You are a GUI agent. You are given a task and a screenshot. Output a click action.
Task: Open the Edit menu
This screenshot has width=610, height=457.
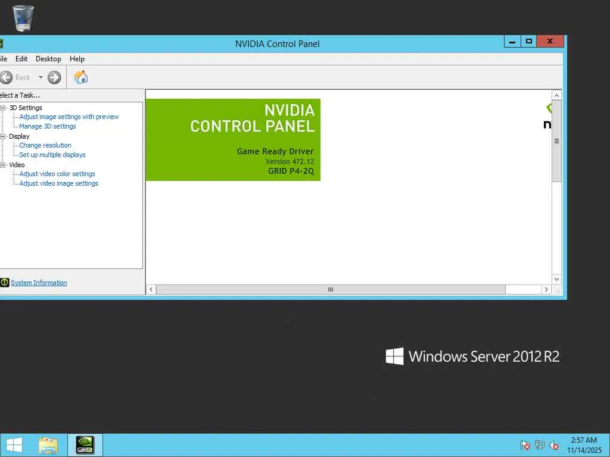click(x=21, y=59)
